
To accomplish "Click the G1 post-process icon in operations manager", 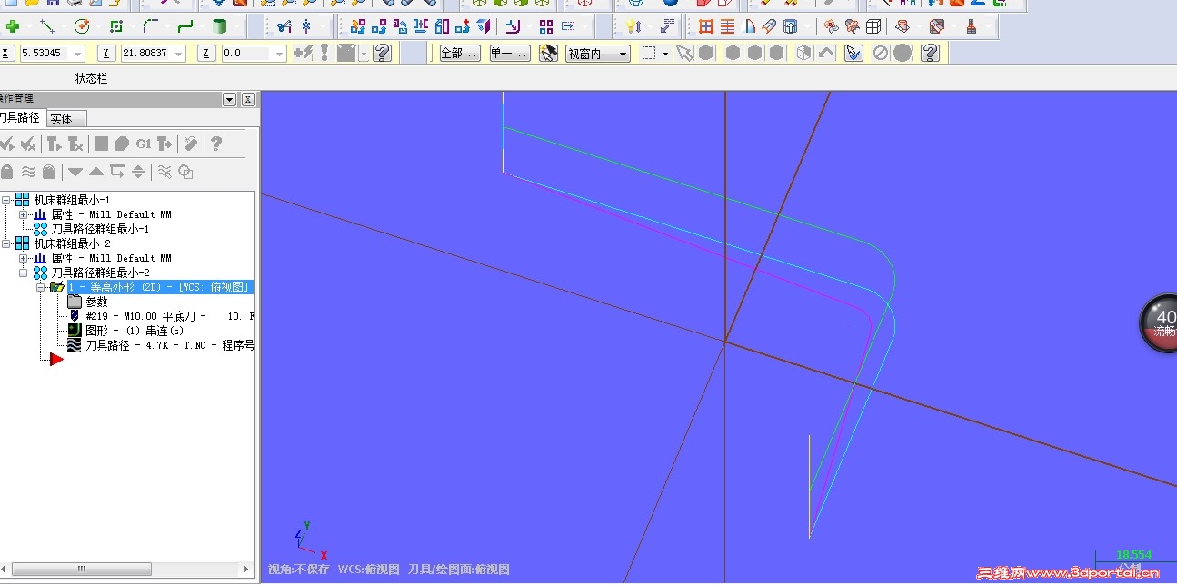I will [144, 144].
